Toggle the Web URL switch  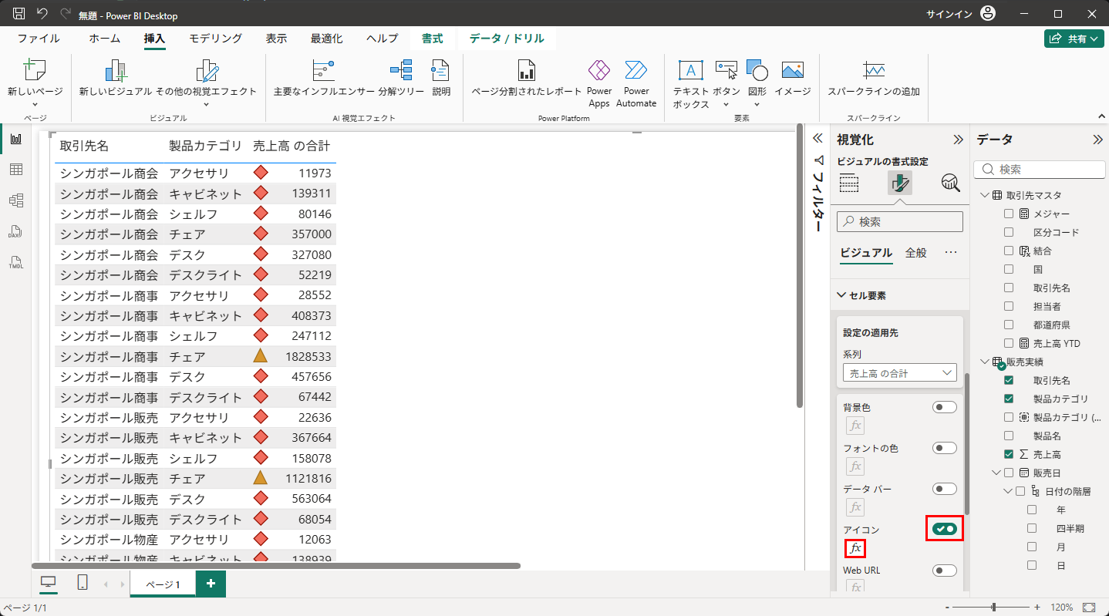[x=945, y=571]
